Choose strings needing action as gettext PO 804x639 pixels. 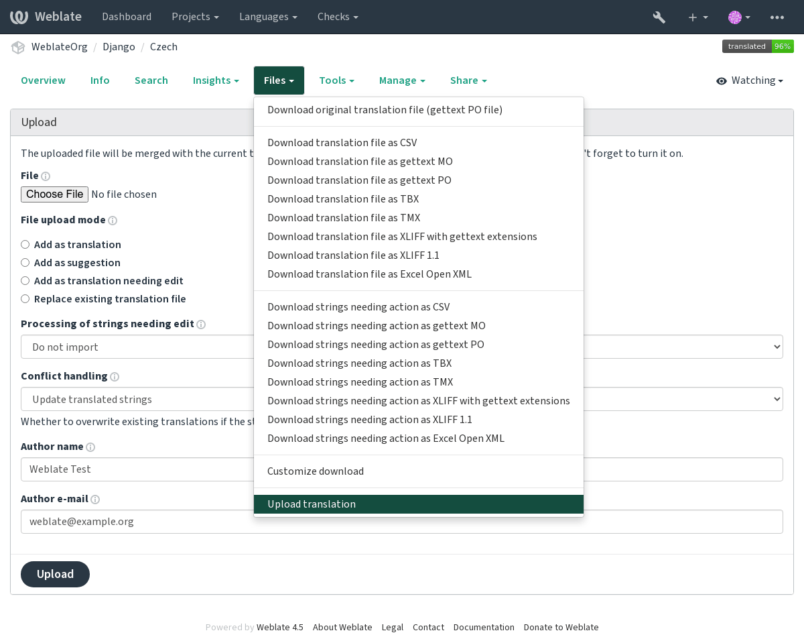(x=419, y=345)
